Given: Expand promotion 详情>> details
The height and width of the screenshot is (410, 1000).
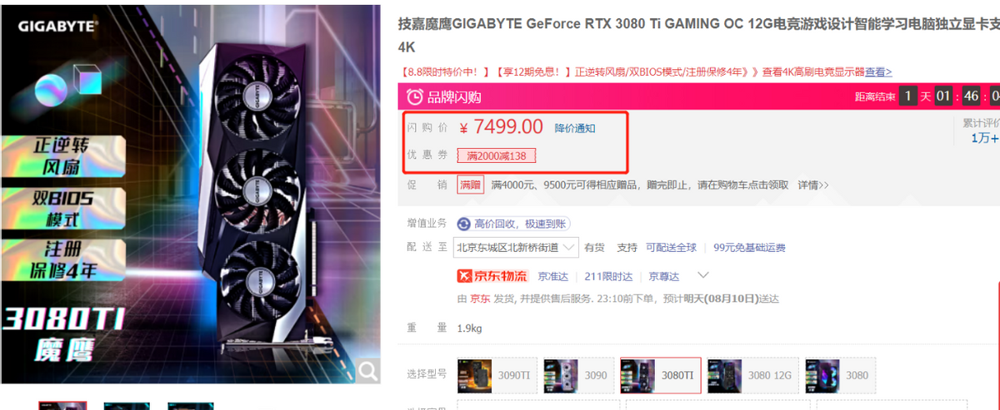Looking at the screenshot, I should coord(812,185).
